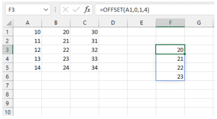Click cell C1 containing 30
The width and height of the screenshot is (217, 119).
point(85,32)
